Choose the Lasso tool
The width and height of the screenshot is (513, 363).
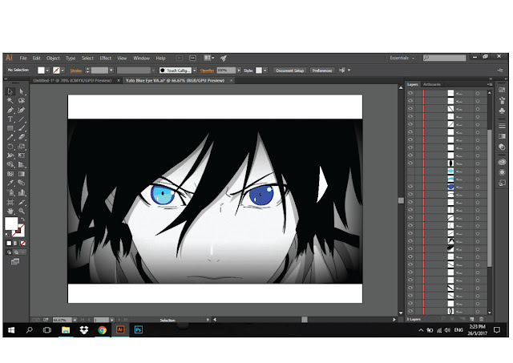pos(22,101)
